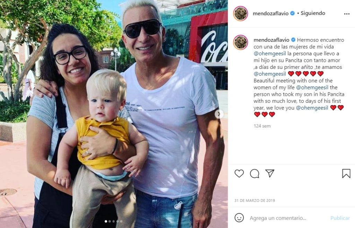The width and height of the screenshot is (355, 228).
Task: Open the three-dot more options menu
Action: coord(347,14)
